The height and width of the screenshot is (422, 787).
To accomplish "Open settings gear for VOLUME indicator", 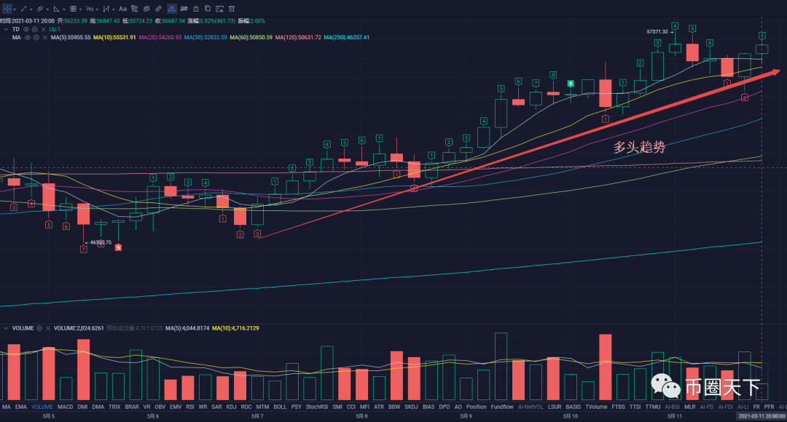I will coord(39,328).
